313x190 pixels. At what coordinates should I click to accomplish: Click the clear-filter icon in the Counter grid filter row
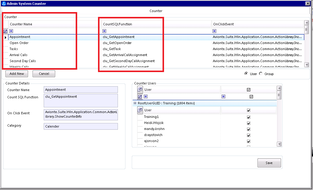click(5, 31)
